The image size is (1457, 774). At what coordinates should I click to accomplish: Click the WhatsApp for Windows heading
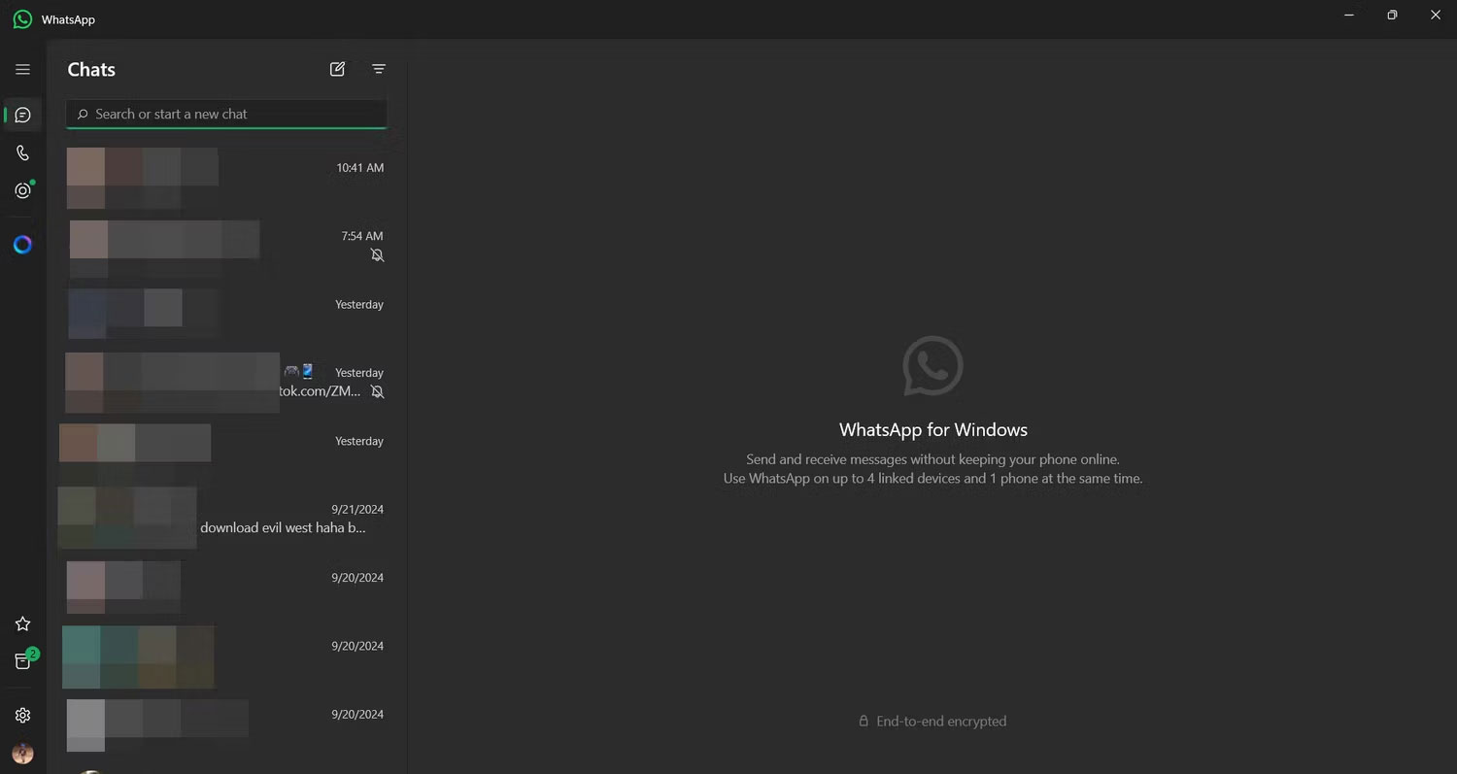point(933,430)
